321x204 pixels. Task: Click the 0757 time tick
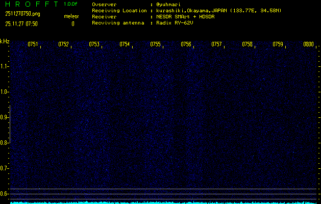216,44
